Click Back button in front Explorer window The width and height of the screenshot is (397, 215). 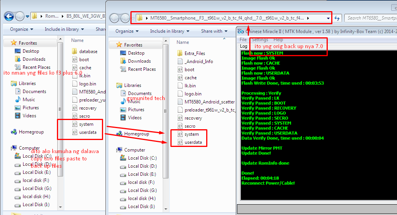tap(114, 18)
